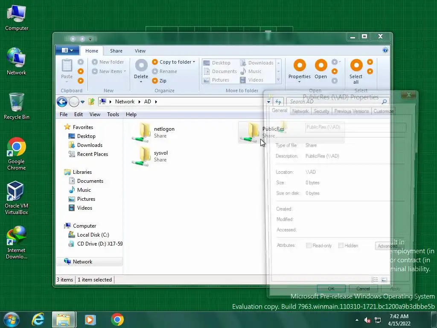This screenshot has width=437, height=328.
Task: Switch to Security tab in Properties dialog
Action: pos(321,111)
